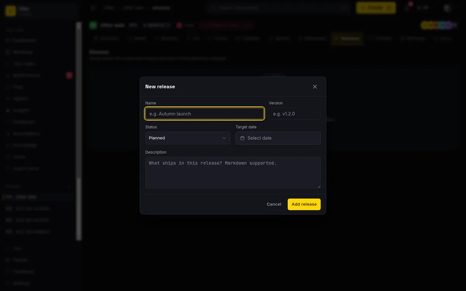Image resolution: width=466 pixels, height=291 pixels.
Task: Open the Status dropdown showing Planned
Action: tap(188, 138)
